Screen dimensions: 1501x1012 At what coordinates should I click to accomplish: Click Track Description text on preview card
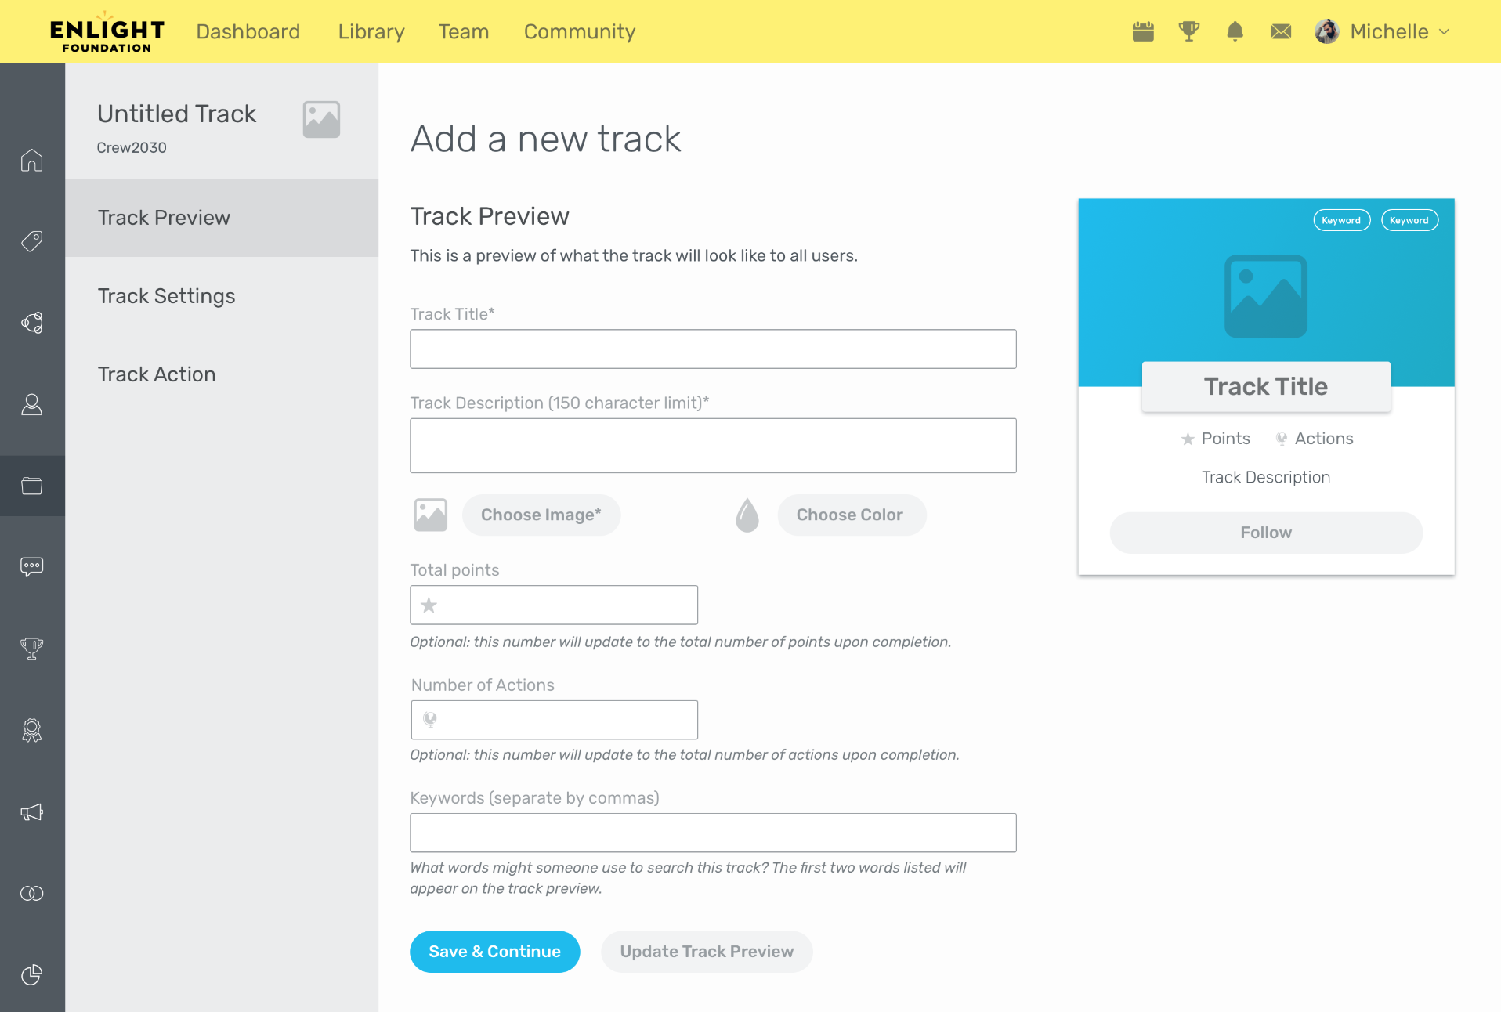(1266, 477)
